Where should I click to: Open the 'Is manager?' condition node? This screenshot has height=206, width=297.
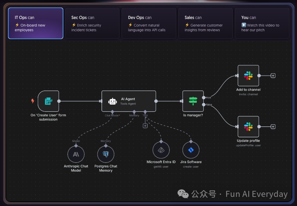pos(193,101)
